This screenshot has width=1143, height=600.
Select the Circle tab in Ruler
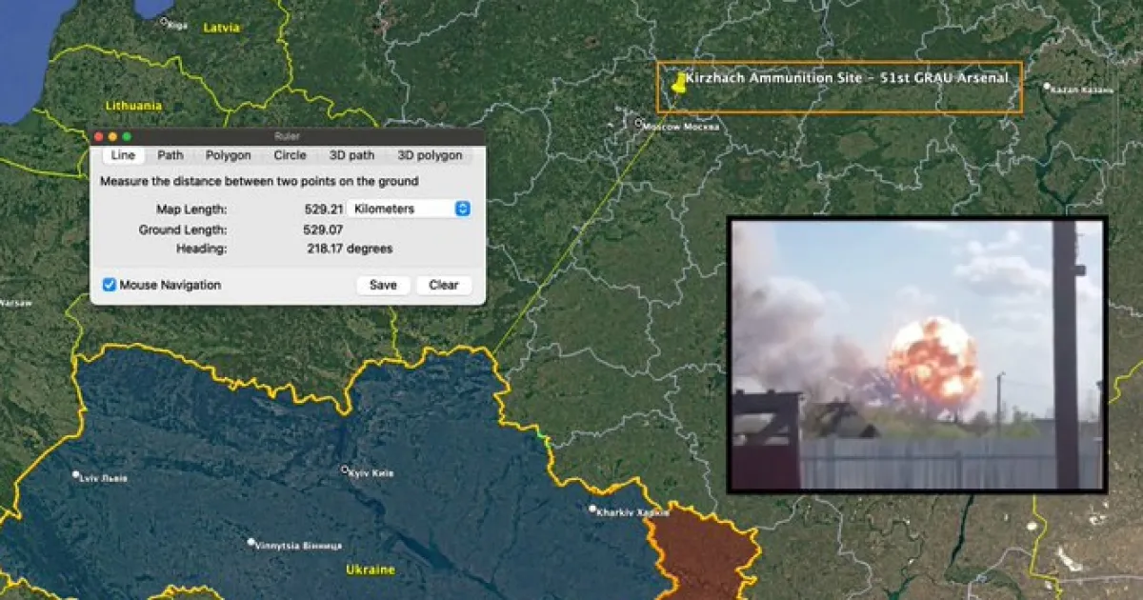pyautogui.click(x=291, y=155)
